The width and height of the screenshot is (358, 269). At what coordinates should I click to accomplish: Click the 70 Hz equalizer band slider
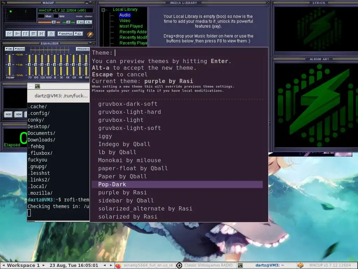(x=29, y=65)
